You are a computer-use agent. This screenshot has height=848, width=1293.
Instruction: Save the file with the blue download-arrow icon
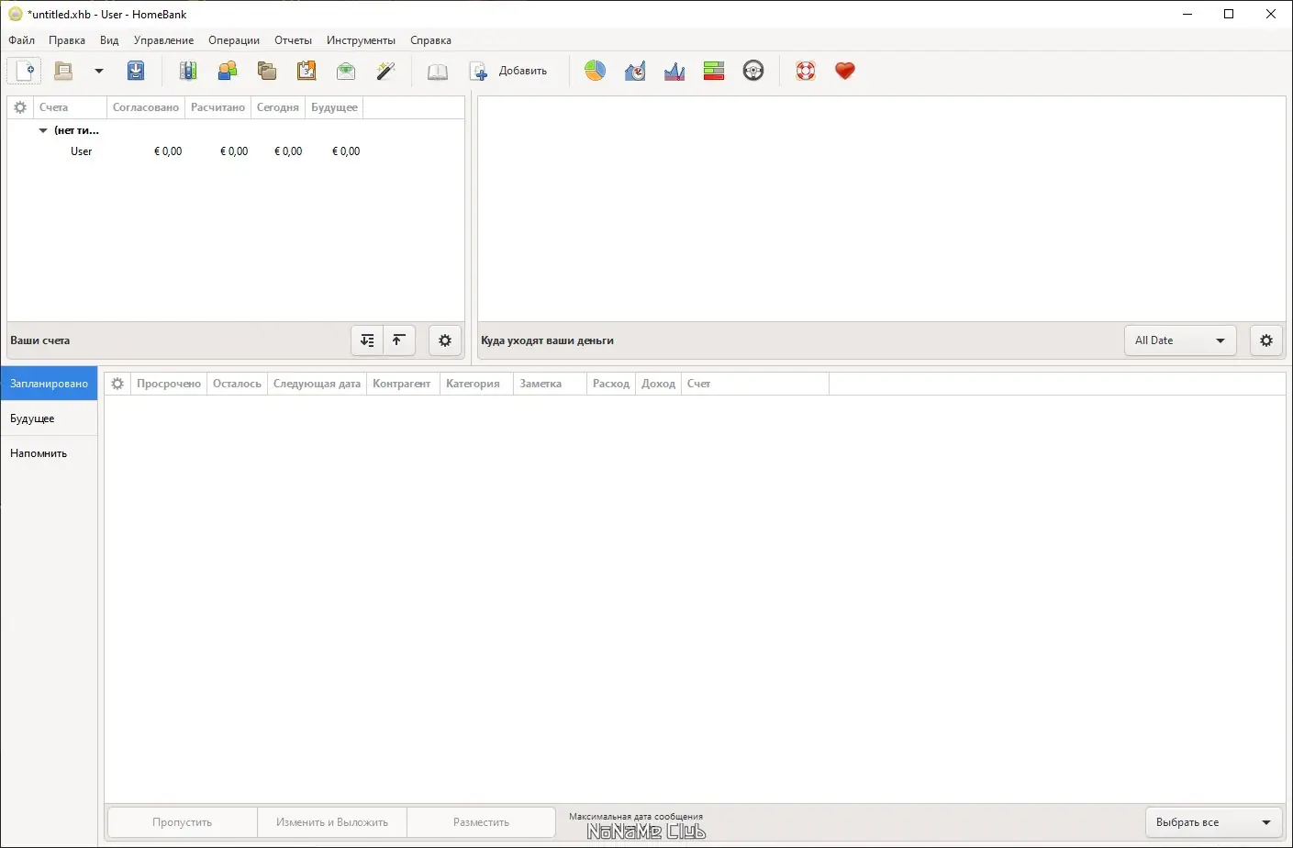point(136,71)
